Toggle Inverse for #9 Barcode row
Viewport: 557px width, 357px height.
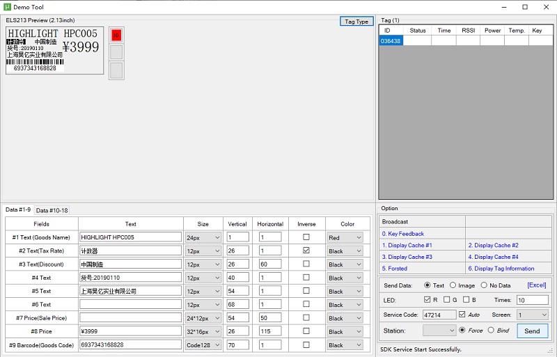click(x=306, y=345)
